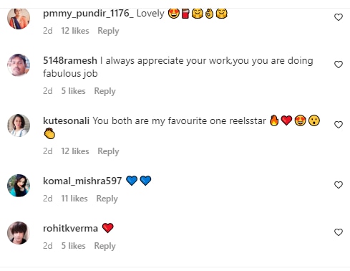Like pmmy_pundir_1176_'s comment with heart icon

coord(339,17)
